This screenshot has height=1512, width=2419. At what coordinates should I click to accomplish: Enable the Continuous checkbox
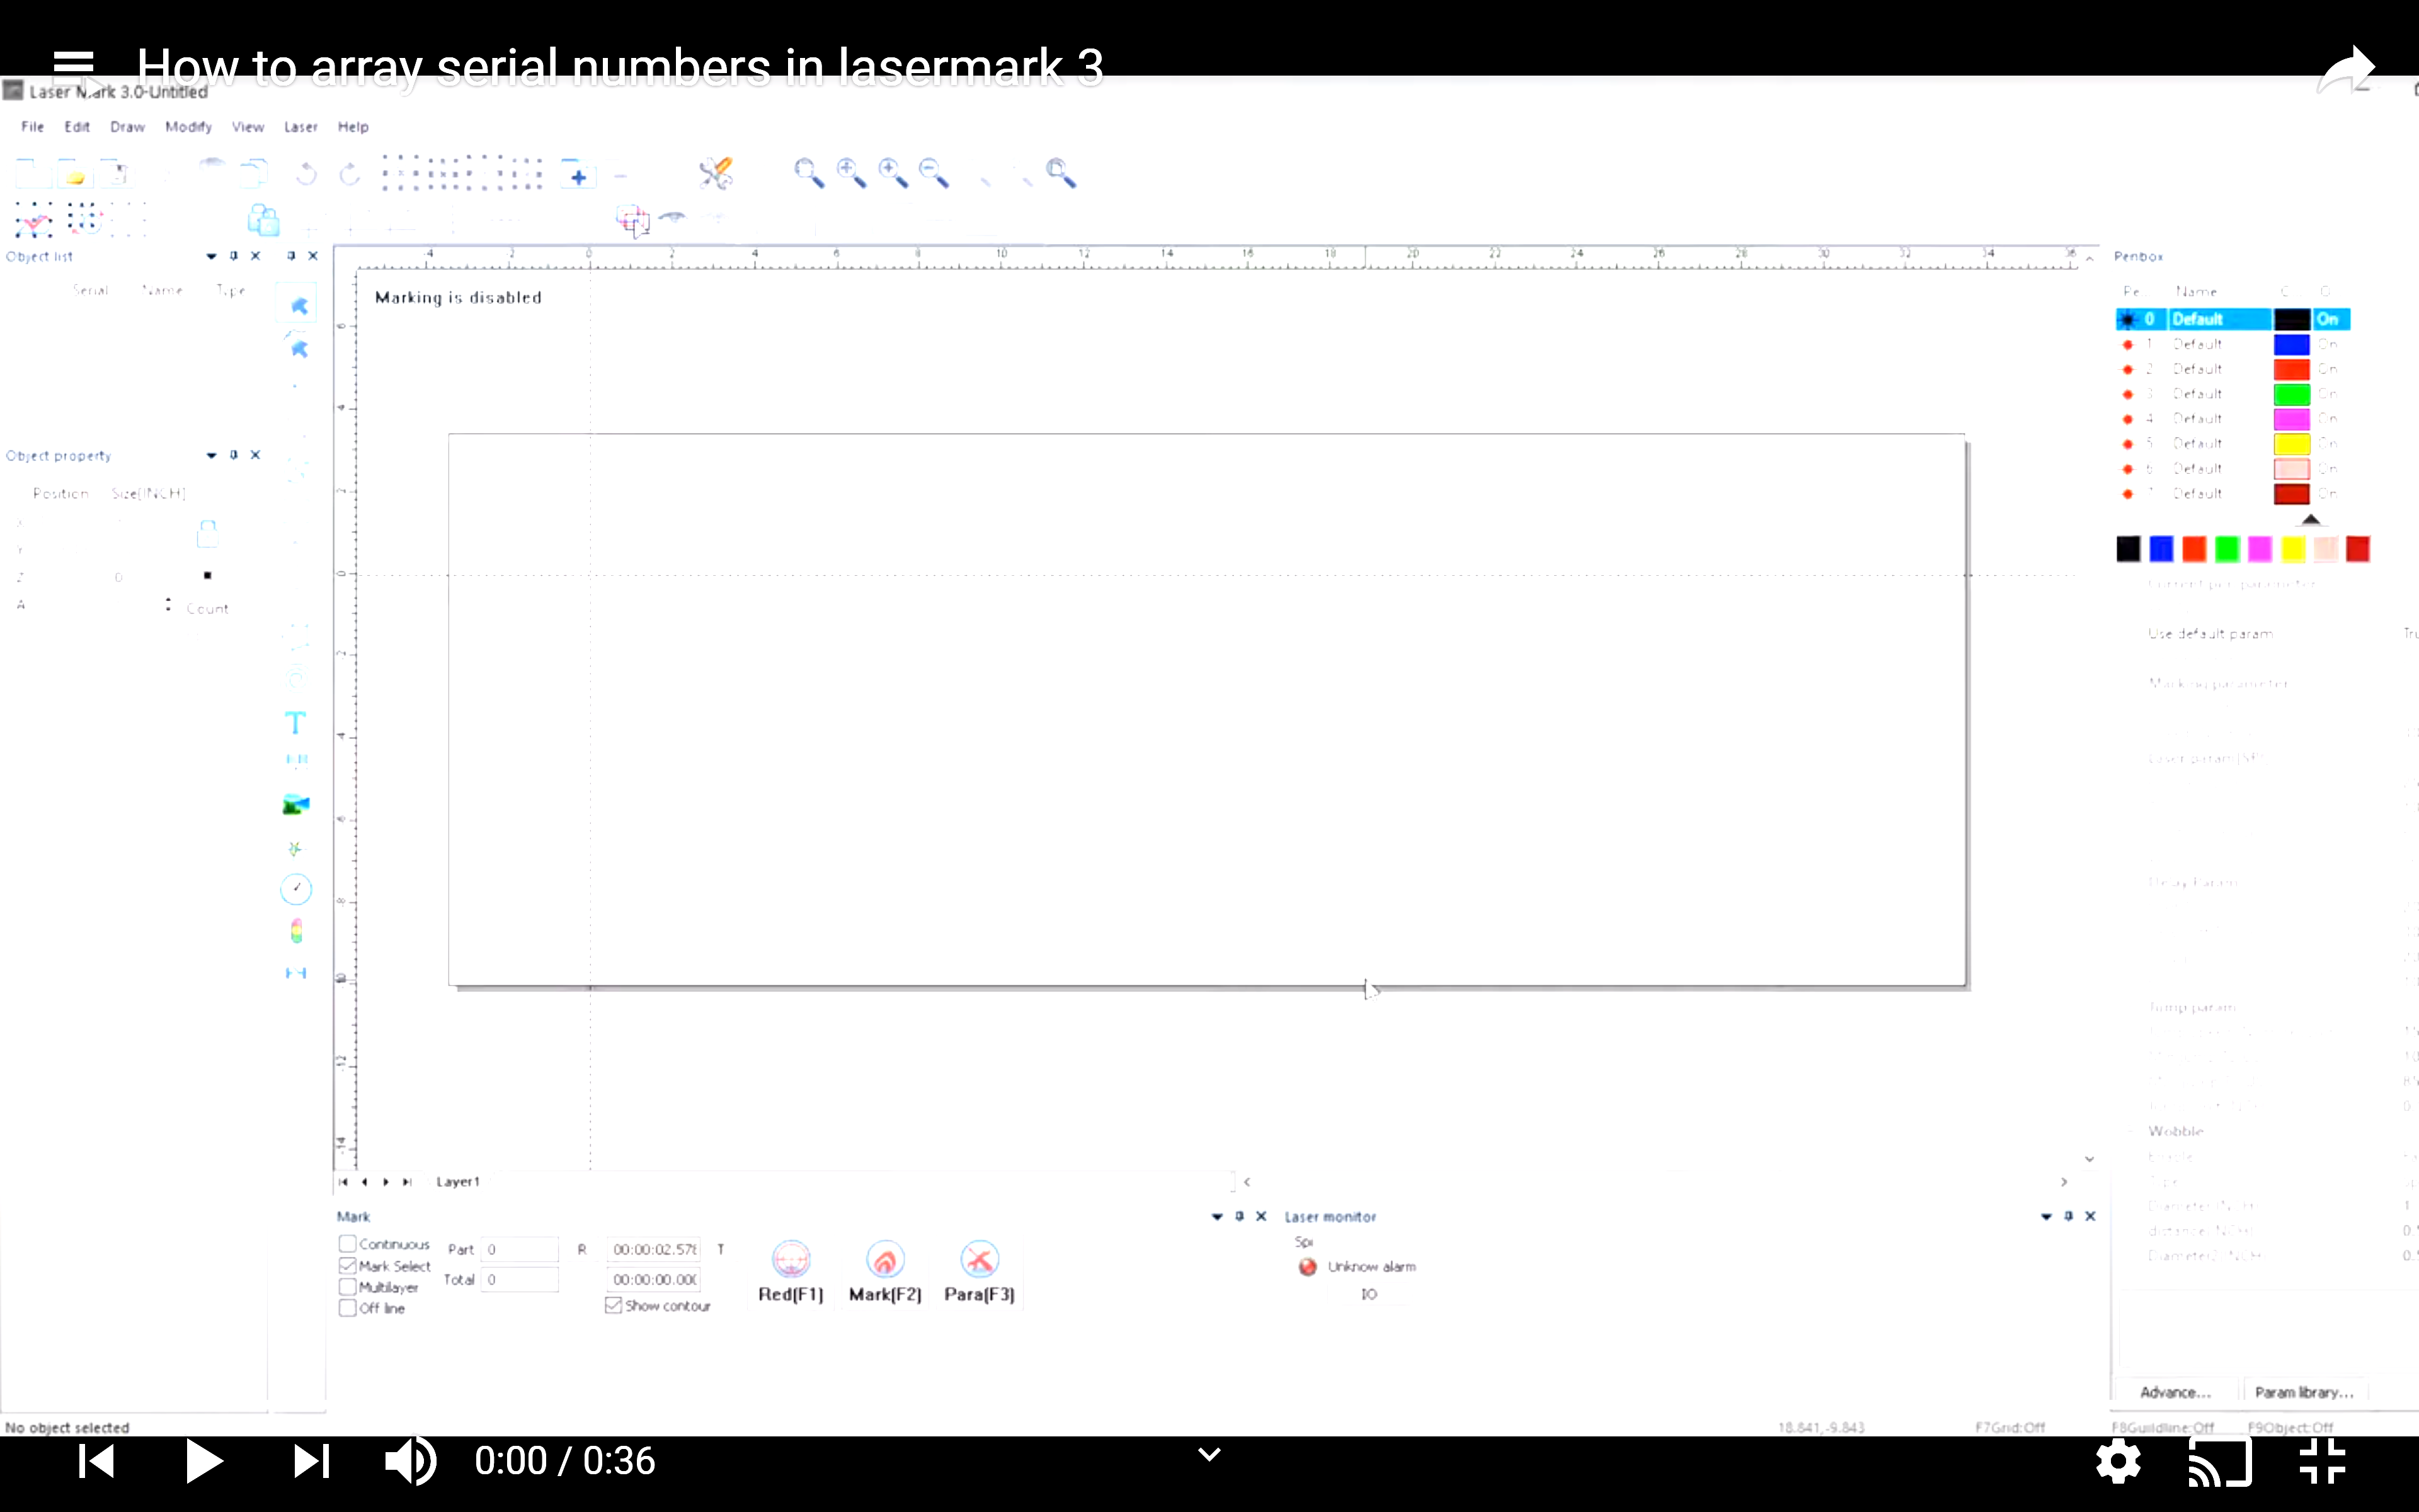click(x=348, y=1244)
